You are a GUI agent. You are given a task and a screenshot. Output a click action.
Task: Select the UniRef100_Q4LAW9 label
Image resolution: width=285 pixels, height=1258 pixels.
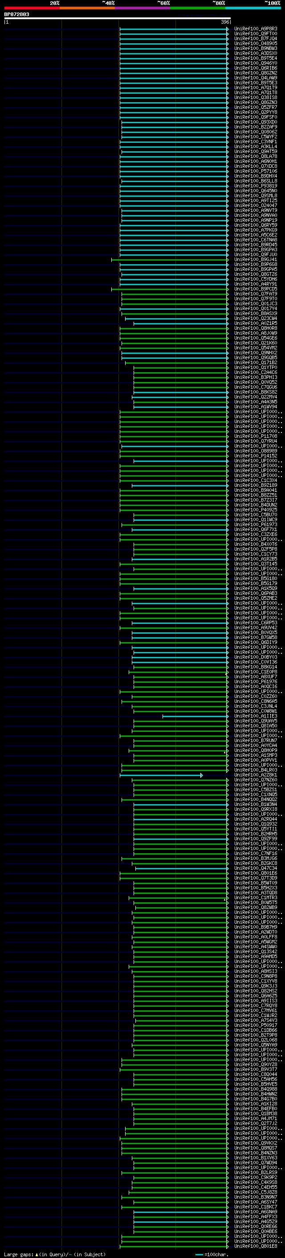(x=256, y=78)
